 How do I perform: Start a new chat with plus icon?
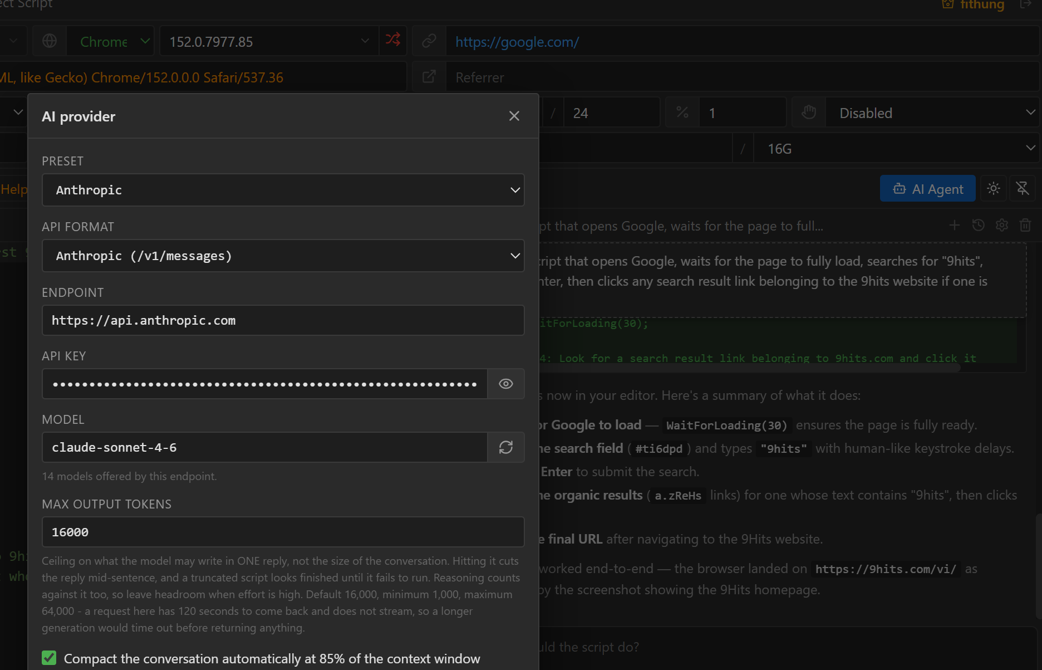coord(955,225)
